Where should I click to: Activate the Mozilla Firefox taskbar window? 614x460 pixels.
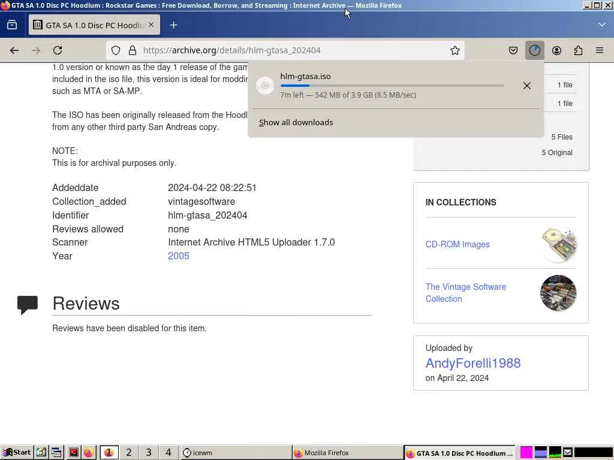(x=348, y=453)
